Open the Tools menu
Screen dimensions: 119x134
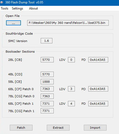4,8
